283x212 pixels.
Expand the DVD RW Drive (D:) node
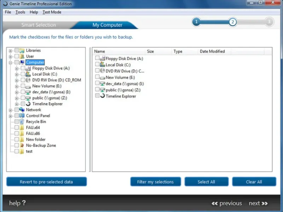pos(17,81)
